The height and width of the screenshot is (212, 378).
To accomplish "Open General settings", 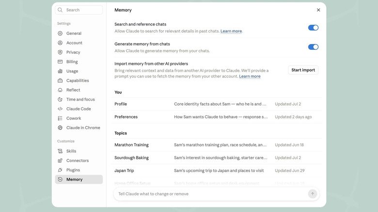I will [x=79, y=33].
